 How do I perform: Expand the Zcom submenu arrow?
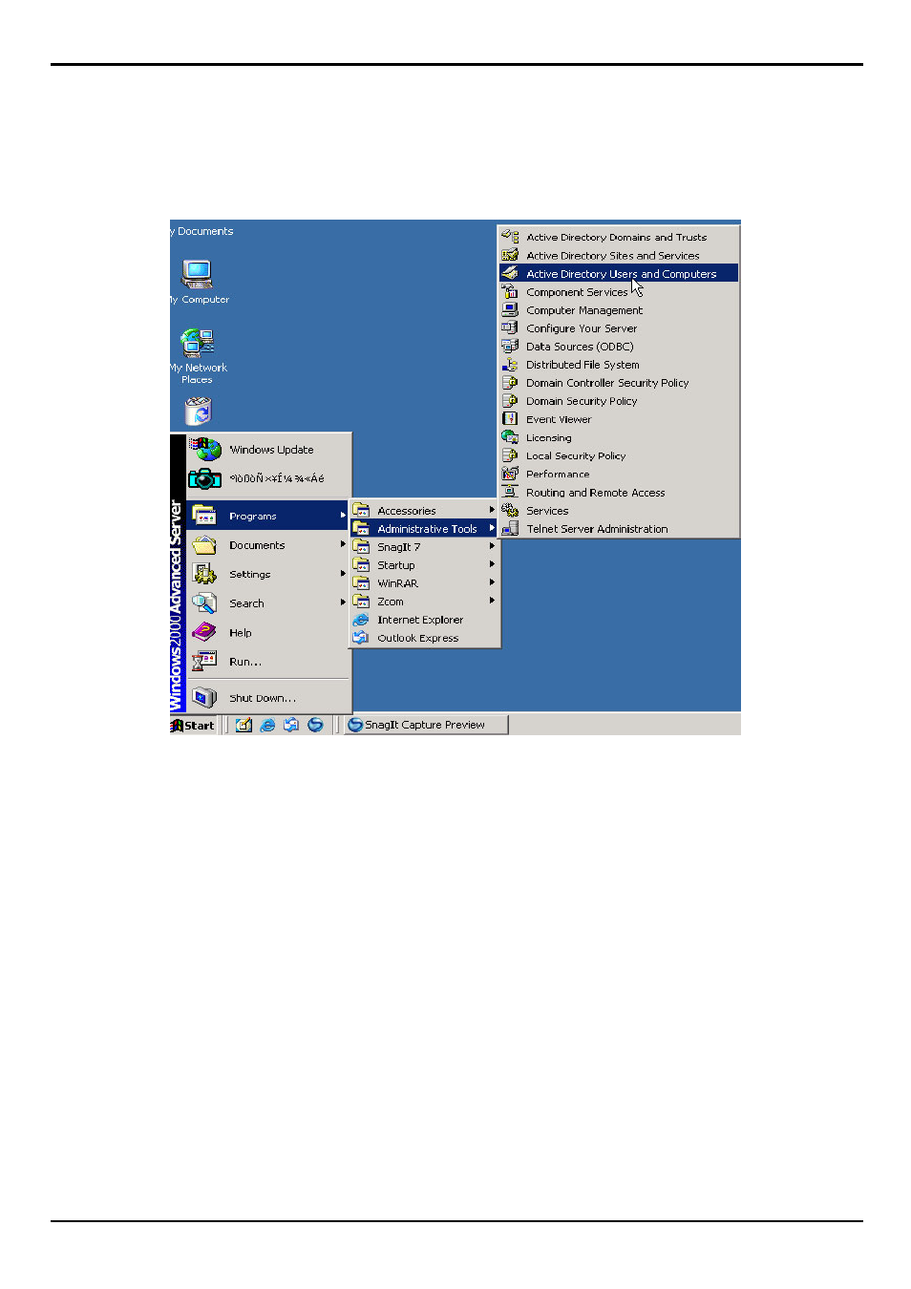tap(492, 601)
